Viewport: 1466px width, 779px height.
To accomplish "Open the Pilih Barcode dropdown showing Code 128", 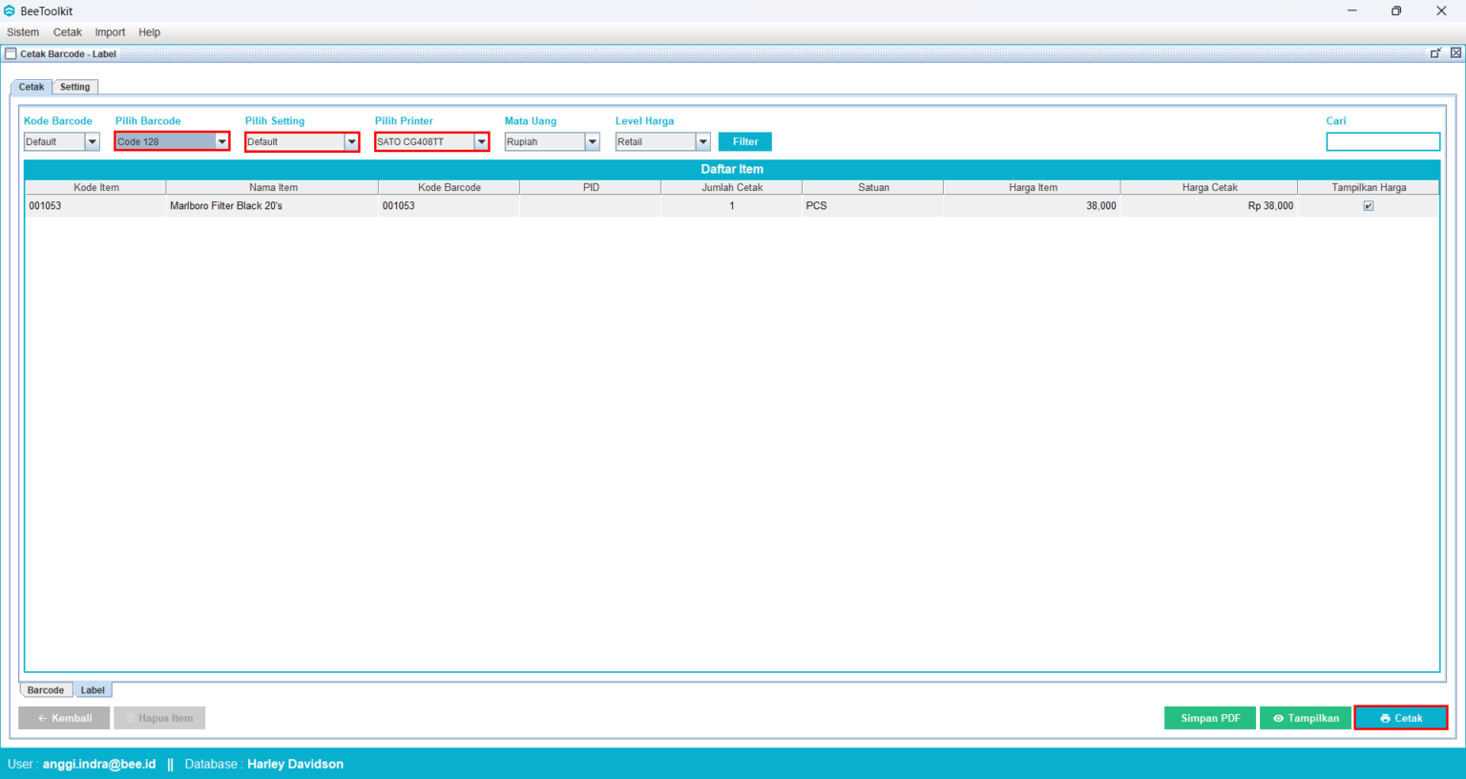I will pos(221,141).
